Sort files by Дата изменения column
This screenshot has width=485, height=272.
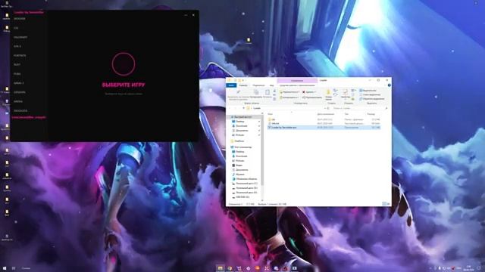click(x=326, y=114)
